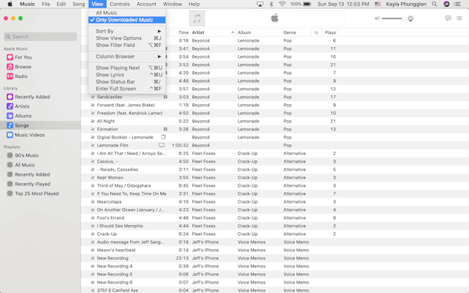The image size is (469, 293).
Task: Click the Siri menu bar icon
Action: [447, 4]
